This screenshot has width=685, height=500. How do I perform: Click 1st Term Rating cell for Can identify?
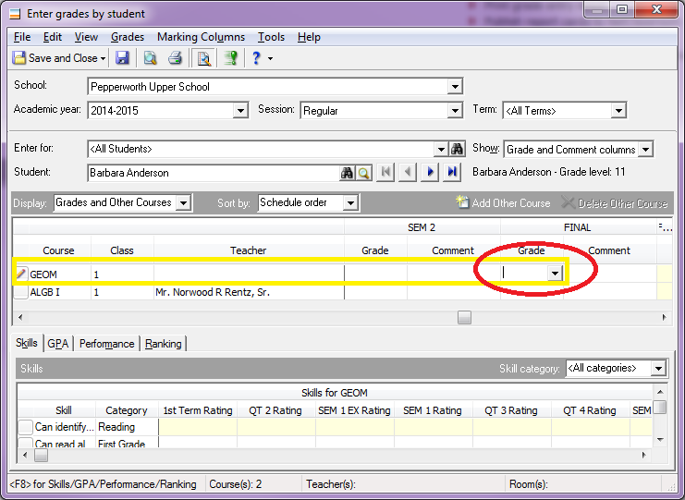pyautogui.click(x=198, y=427)
